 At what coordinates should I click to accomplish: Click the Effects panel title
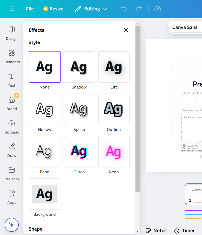pyautogui.click(x=36, y=30)
